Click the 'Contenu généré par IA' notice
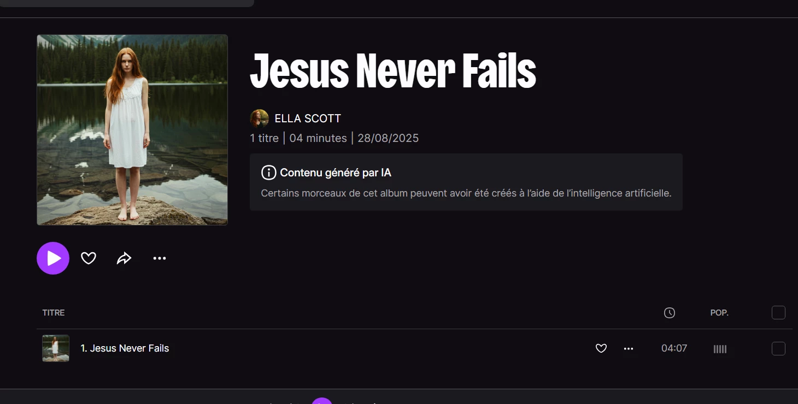 pos(466,182)
